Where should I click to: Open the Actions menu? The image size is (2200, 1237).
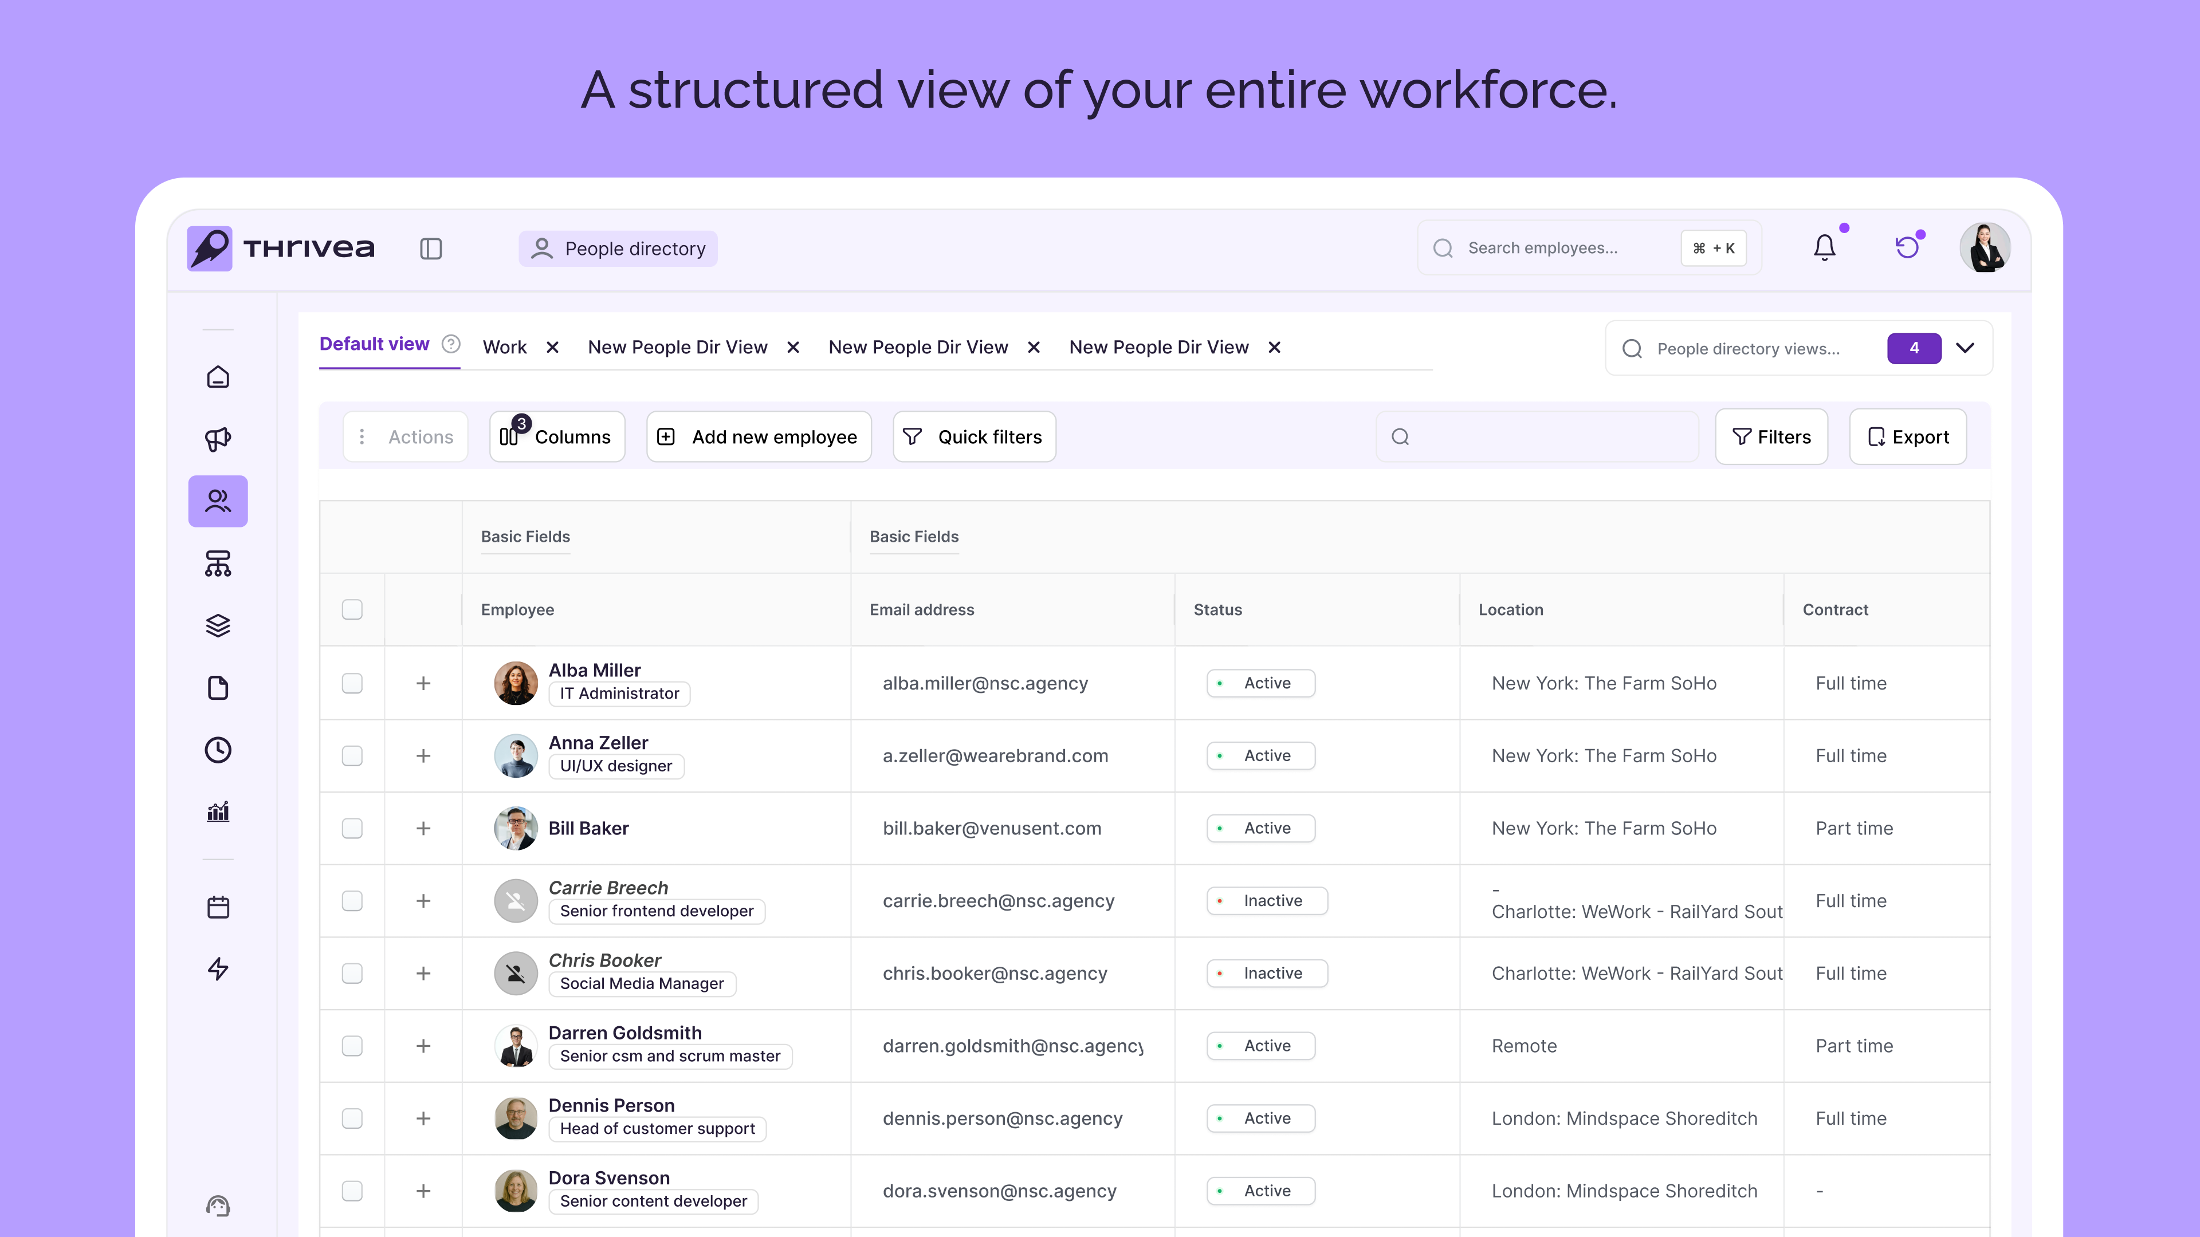pos(406,437)
